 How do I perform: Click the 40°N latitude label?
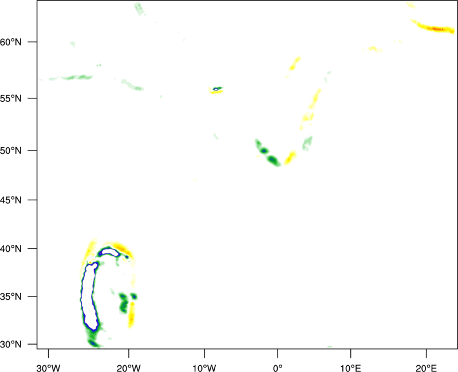coord(11,249)
